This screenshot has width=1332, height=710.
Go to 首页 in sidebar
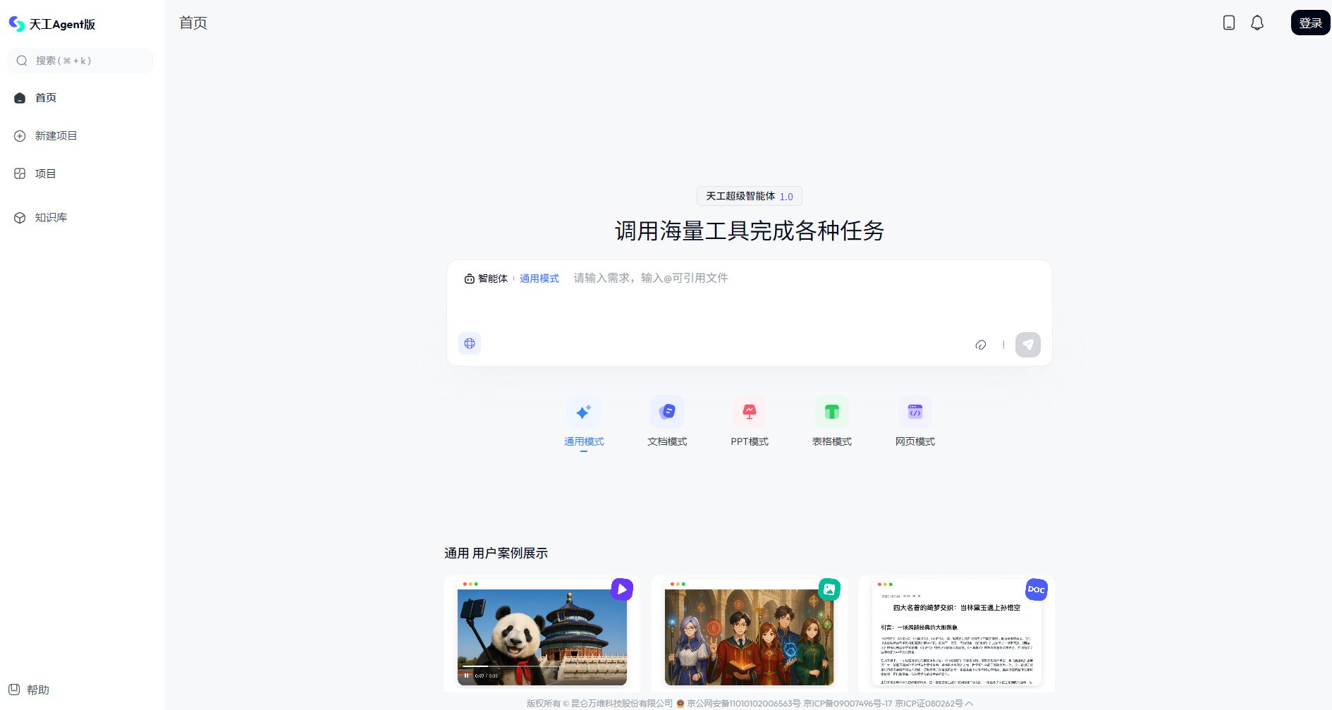click(46, 98)
